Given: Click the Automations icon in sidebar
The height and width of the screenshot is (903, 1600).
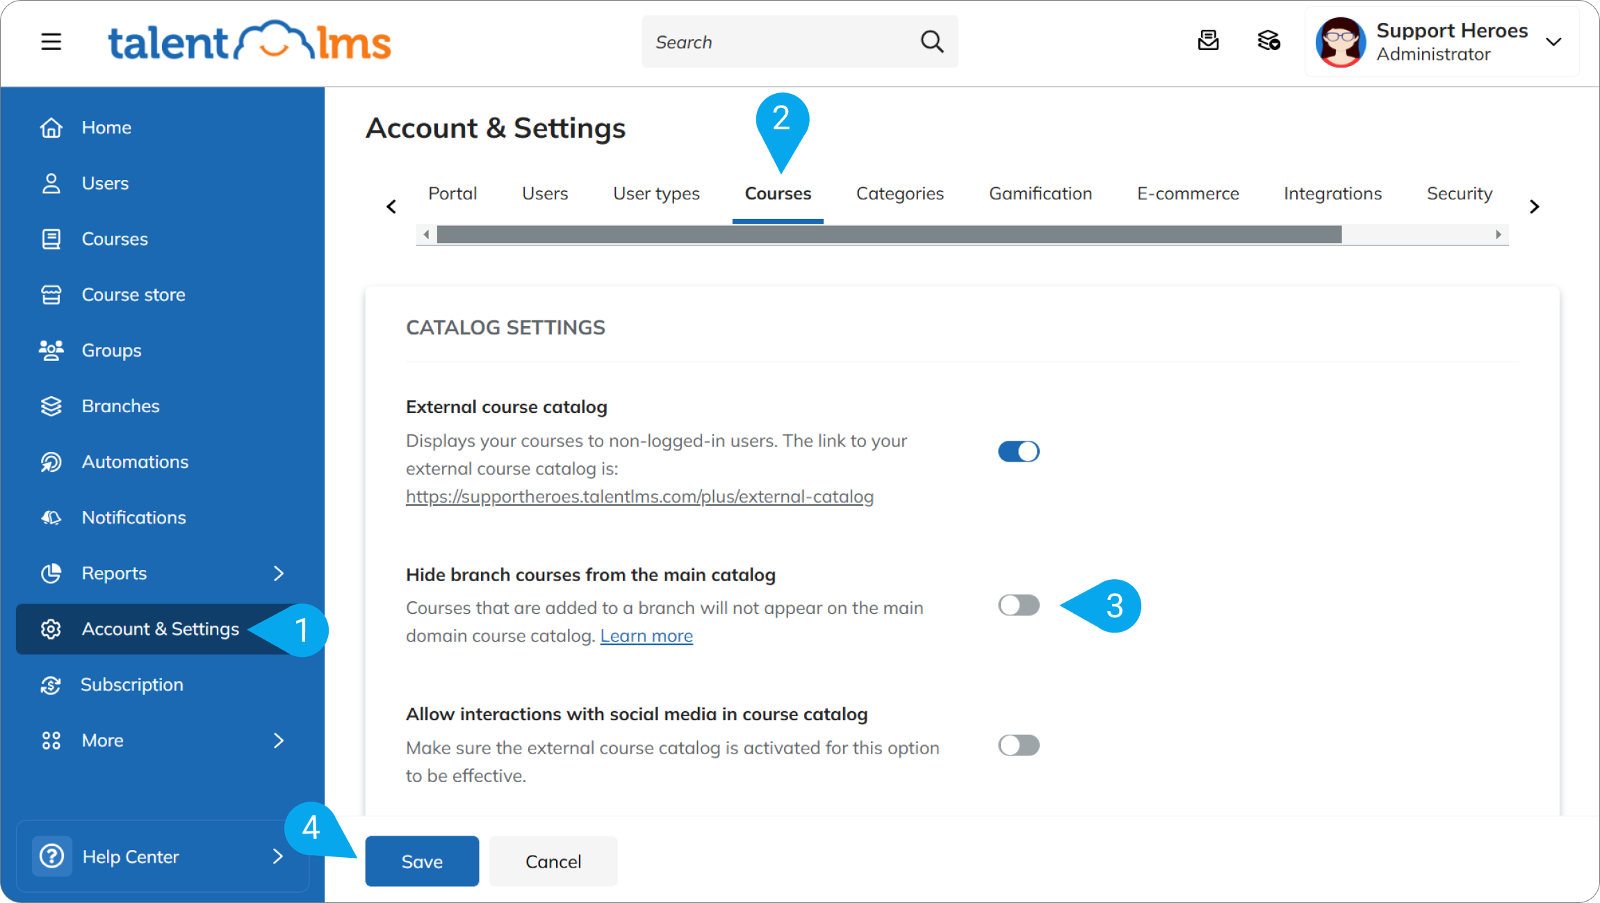Looking at the screenshot, I should pyautogui.click(x=51, y=462).
